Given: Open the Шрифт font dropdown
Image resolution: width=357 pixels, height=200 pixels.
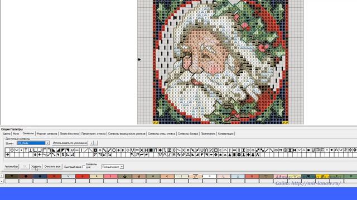Looking at the screenshot, I should pos(47,143).
